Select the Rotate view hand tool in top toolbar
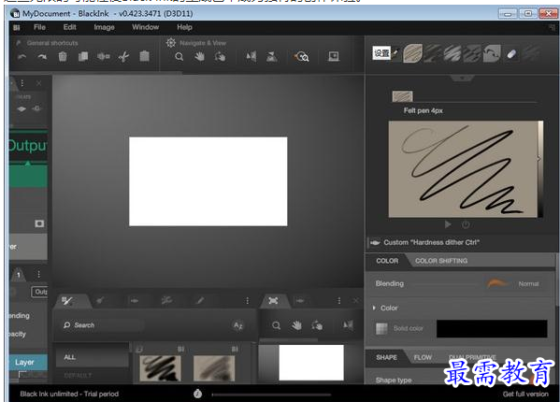The image size is (560, 402). 220,56
